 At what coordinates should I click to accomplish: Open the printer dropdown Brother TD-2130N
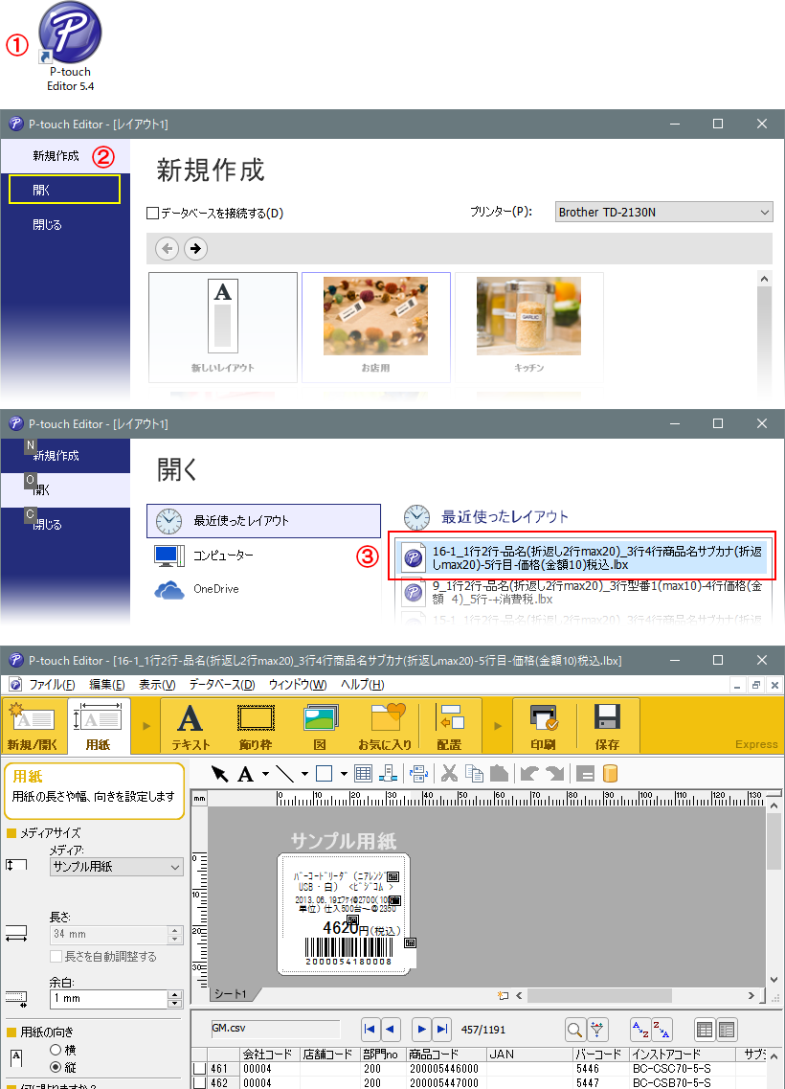coord(663,212)
